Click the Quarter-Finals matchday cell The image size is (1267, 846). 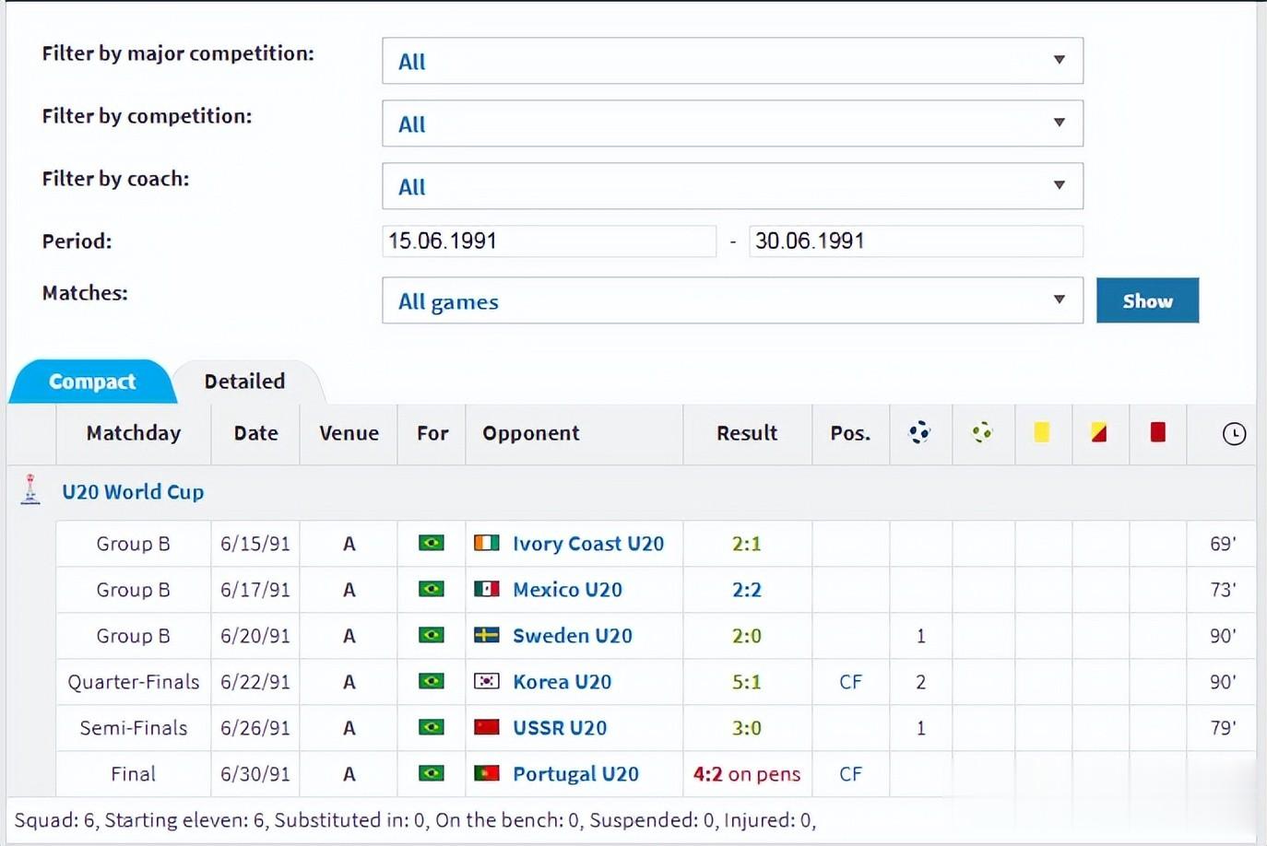pos(134,682)
